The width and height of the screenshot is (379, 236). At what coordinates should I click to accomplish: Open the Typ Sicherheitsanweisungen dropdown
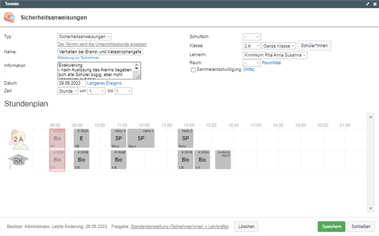pos(84,37)
